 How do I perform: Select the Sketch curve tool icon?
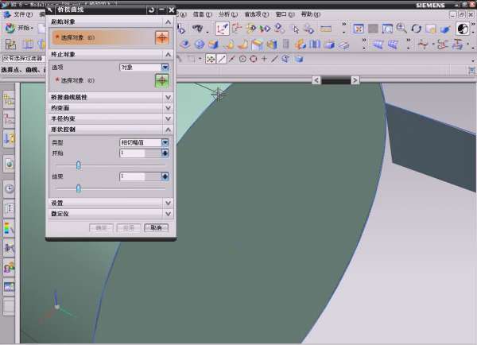point(223,29)
